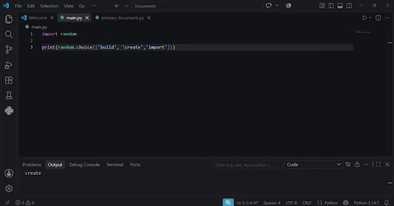
Task: Open the Python extension view icon
Action: (9, 110)
